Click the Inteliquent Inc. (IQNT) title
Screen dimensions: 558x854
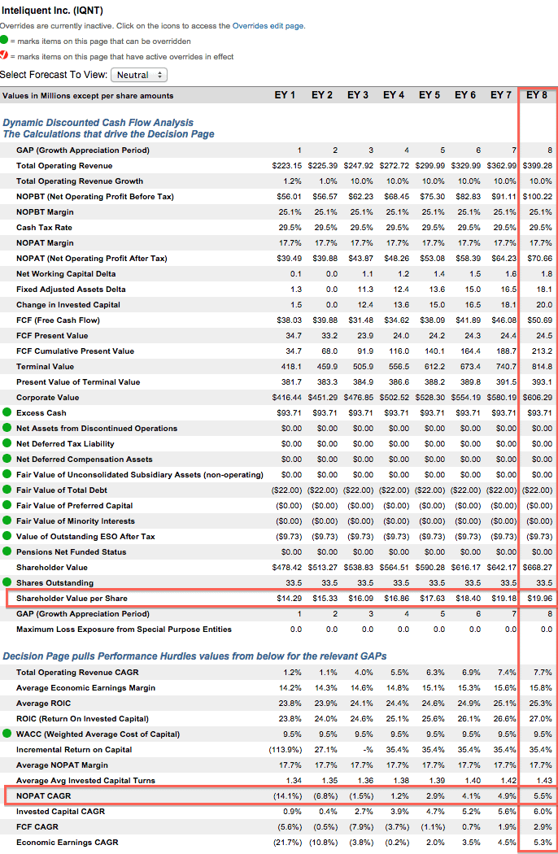tap(52, 11)
